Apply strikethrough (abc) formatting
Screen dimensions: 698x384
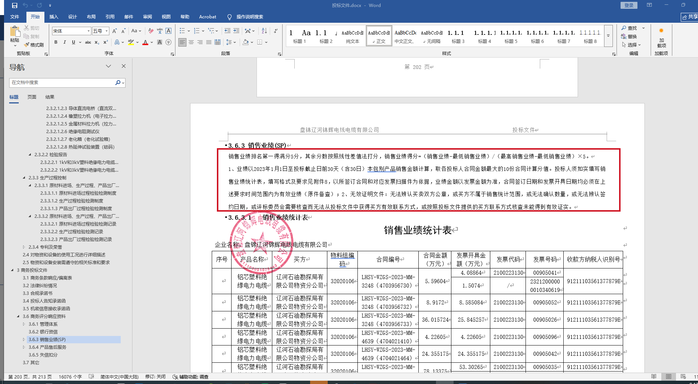point(88,43)
